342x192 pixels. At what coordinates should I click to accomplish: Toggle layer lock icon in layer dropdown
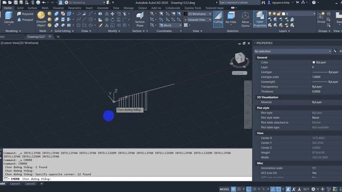pyautogui.click(x=279, y=14)
